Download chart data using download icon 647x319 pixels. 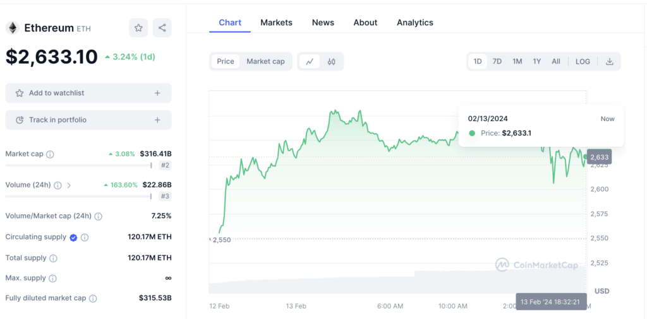pyautogui.click(x=609, y=61)
